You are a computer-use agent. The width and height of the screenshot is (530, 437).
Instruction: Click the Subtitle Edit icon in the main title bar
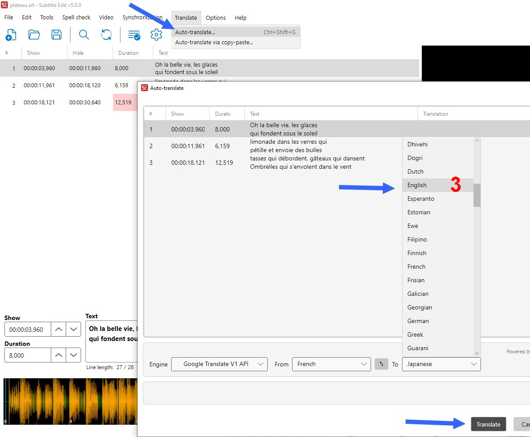(x=5, y=5)
